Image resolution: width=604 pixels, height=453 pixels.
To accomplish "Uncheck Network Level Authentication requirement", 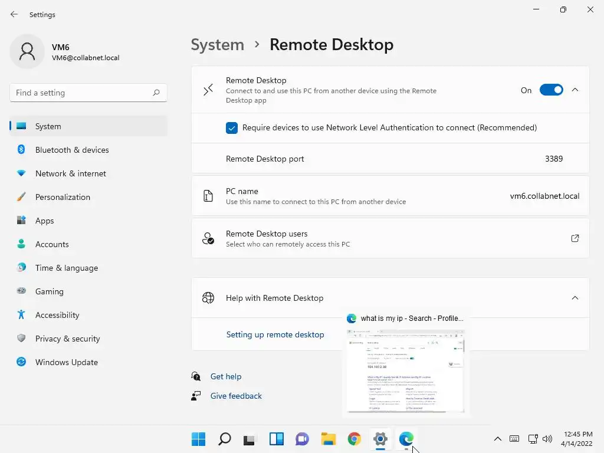I will click(231, 128).
